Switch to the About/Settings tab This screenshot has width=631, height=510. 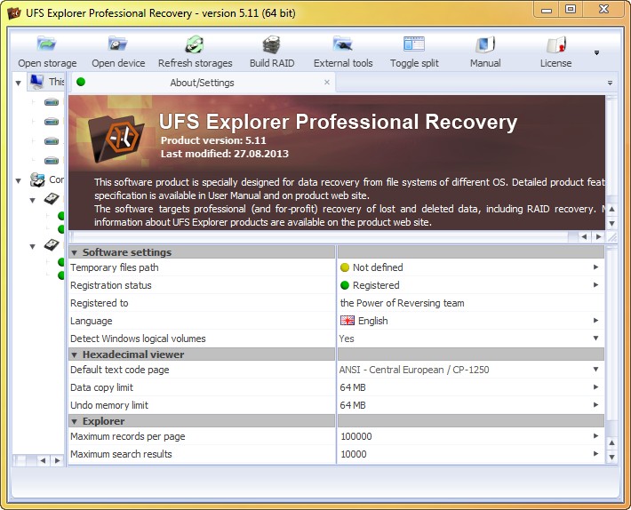coord(202,83)
